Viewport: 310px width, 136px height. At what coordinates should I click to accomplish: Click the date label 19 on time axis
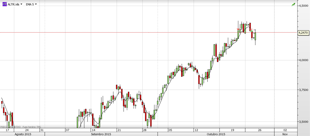233,130
